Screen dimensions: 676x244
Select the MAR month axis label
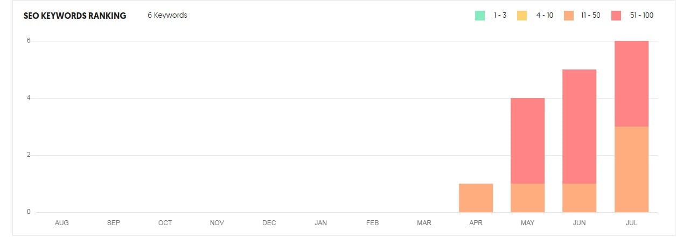click(x=424, y=223)
